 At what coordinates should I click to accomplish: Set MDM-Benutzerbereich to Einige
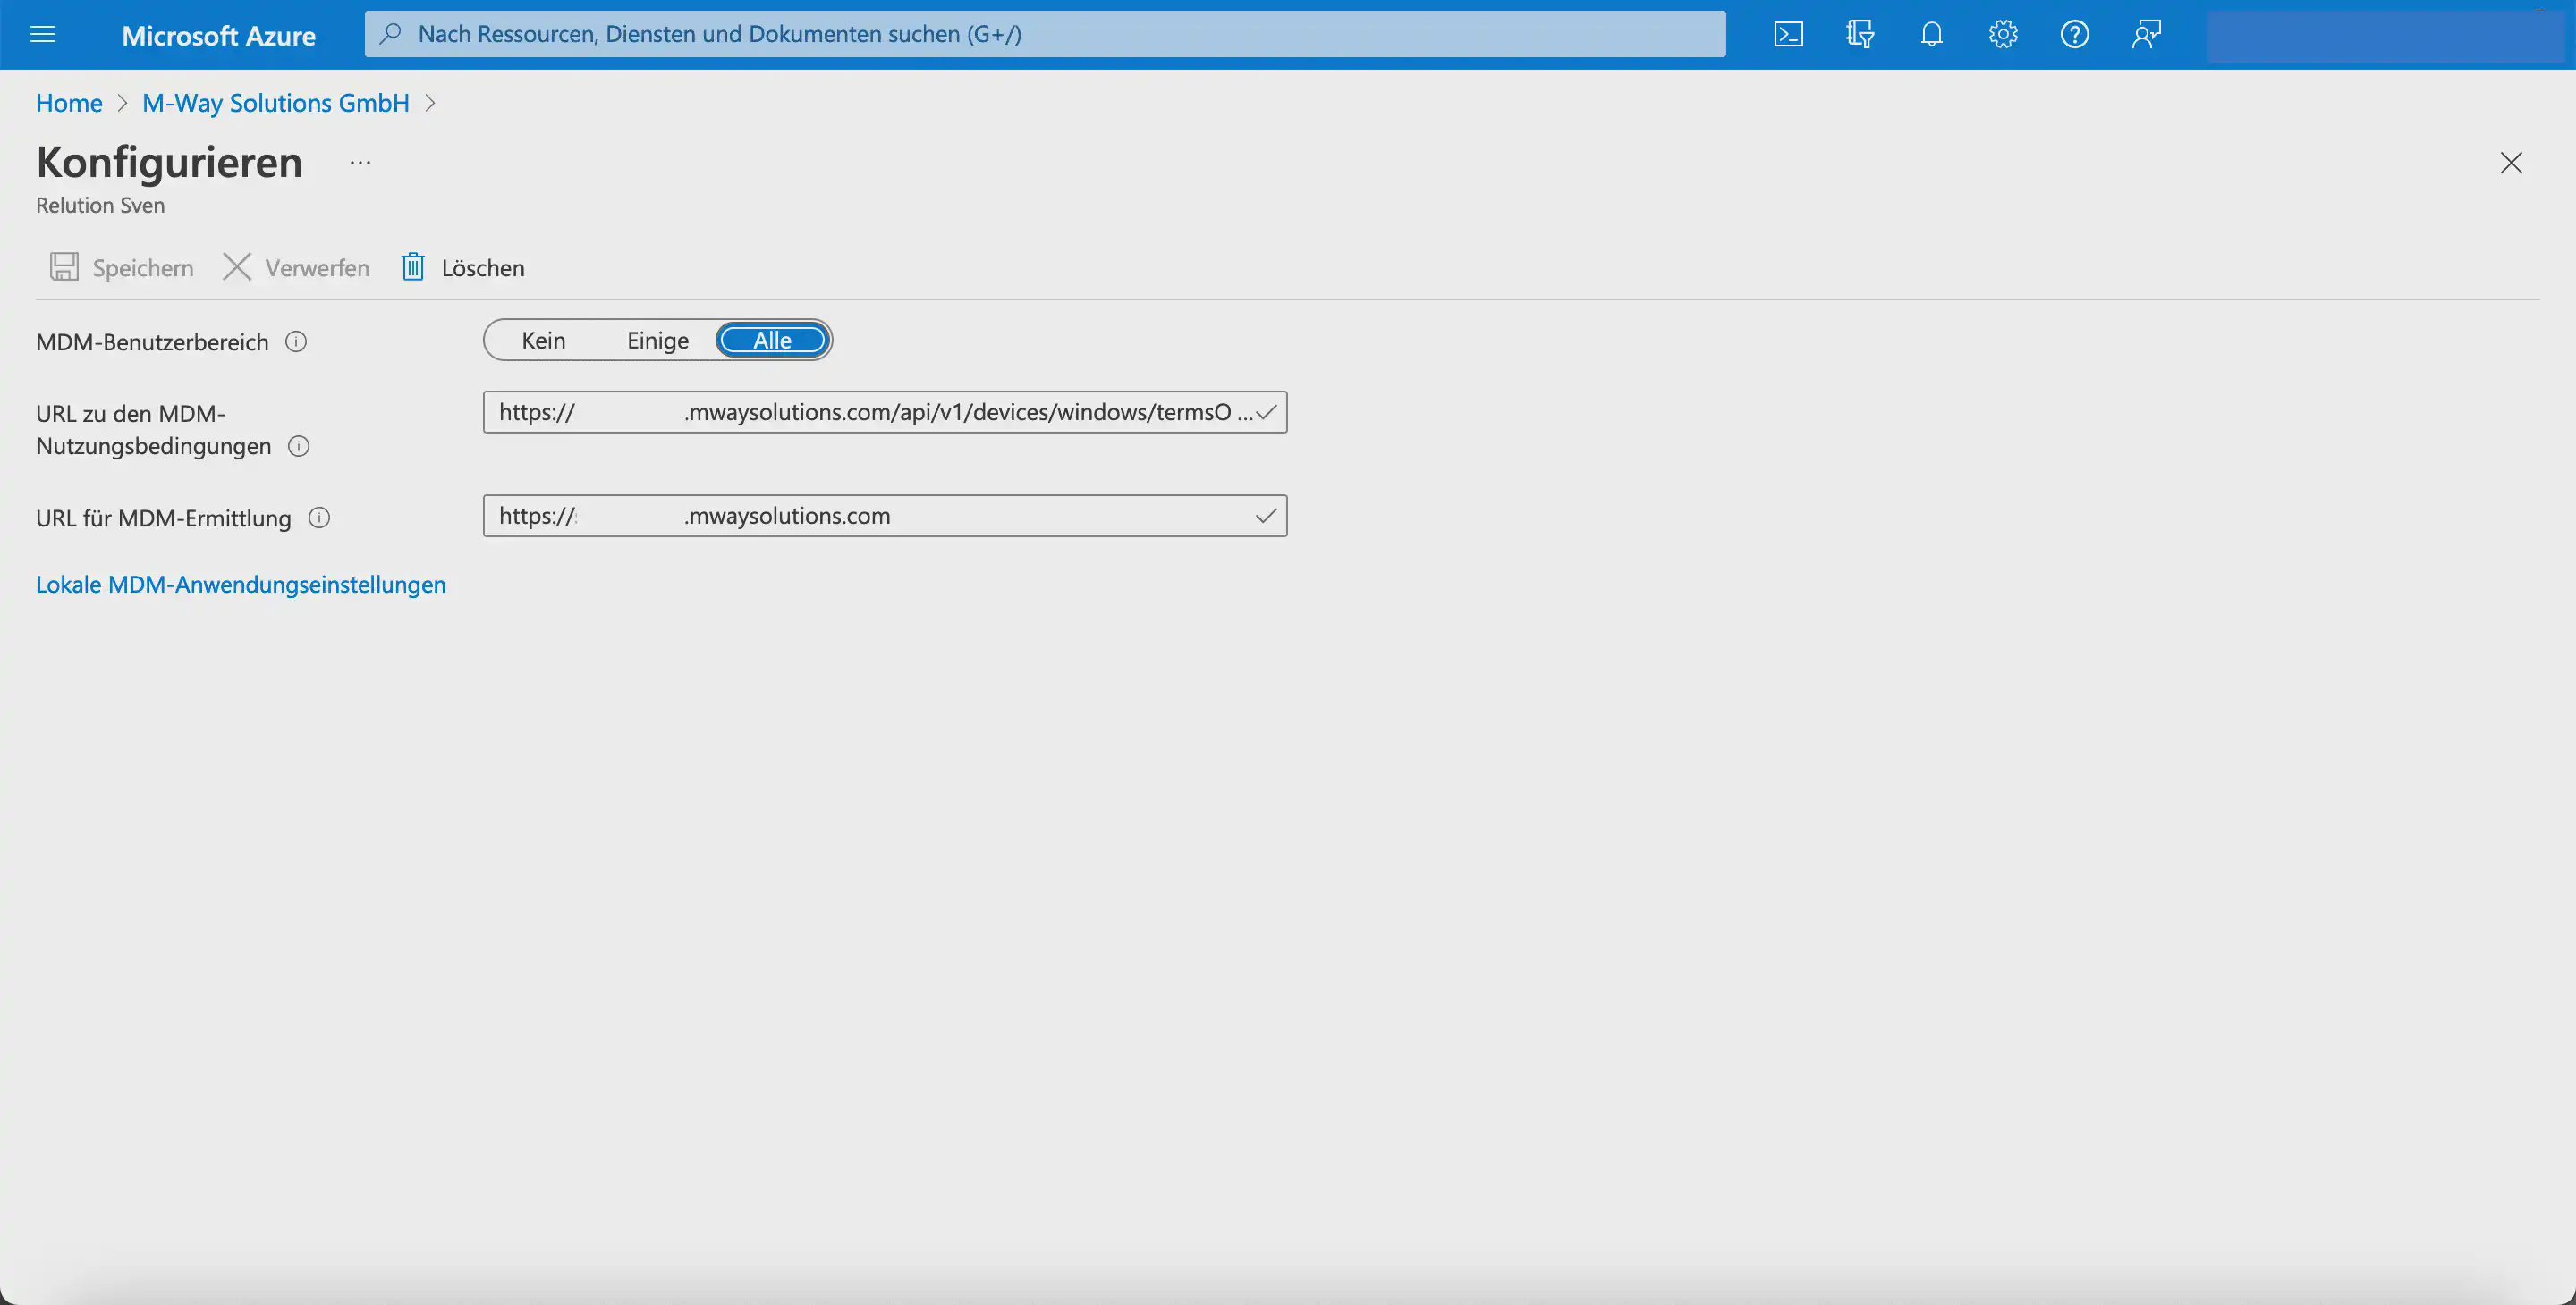point(657,341)
